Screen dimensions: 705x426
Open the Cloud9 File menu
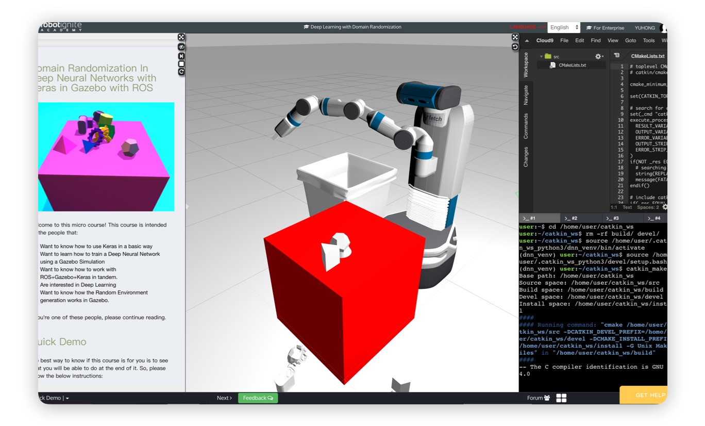[564, 41]
